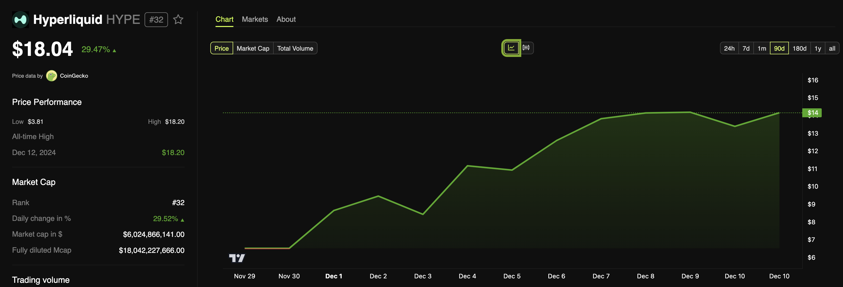Select the 1y time range
The height and width of the screenshot is (287, 843).
[818, 48]
